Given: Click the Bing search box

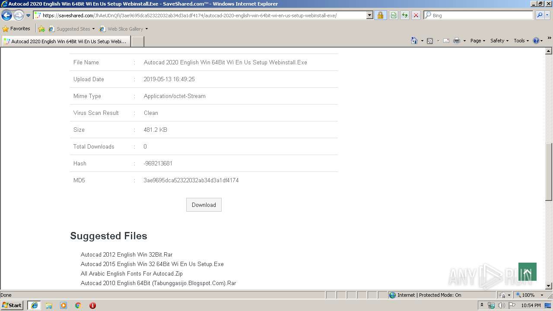Looking at the screenshot, I should coord(479,15).
